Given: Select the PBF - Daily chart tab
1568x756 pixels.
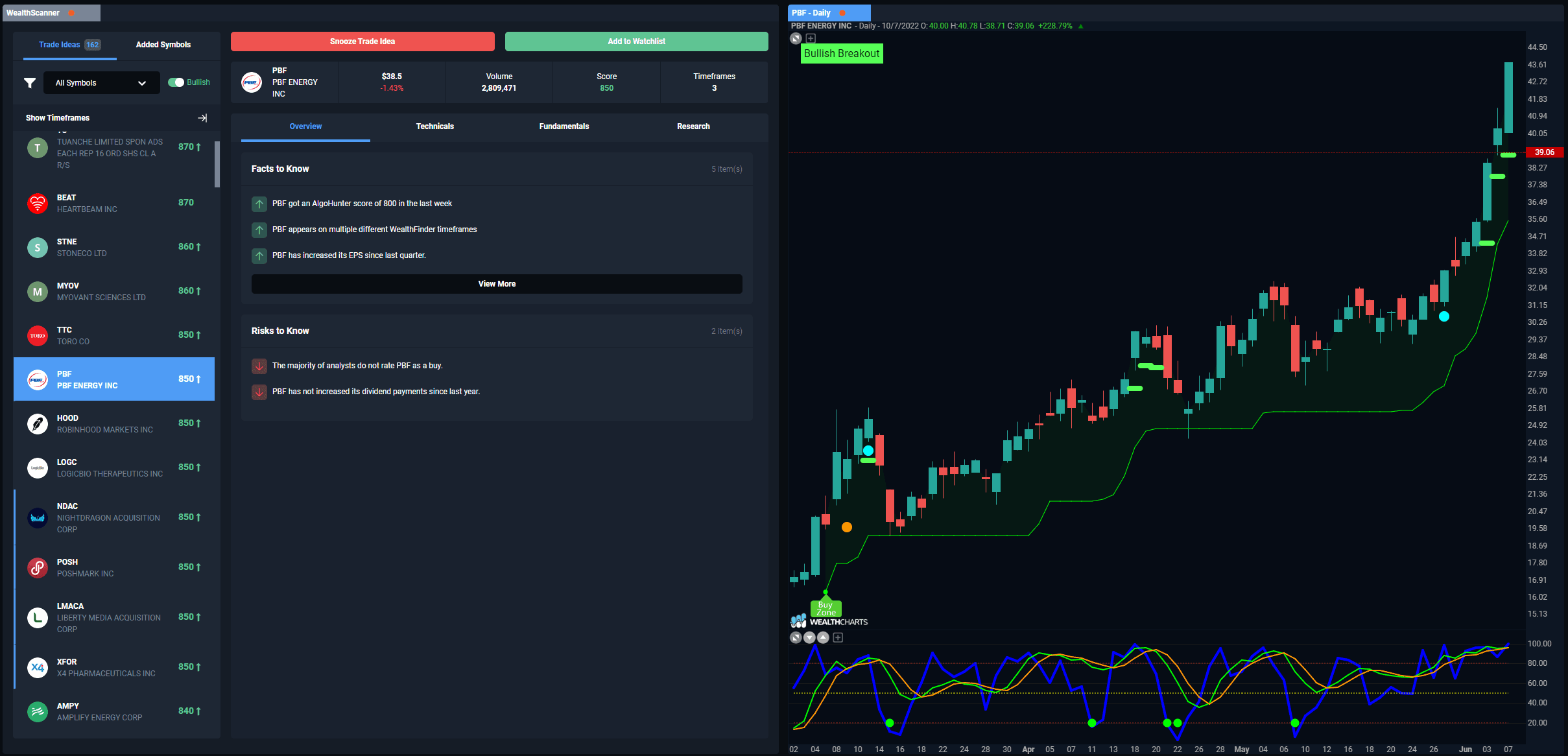Looking at the screenshot, I should (829, 13).
